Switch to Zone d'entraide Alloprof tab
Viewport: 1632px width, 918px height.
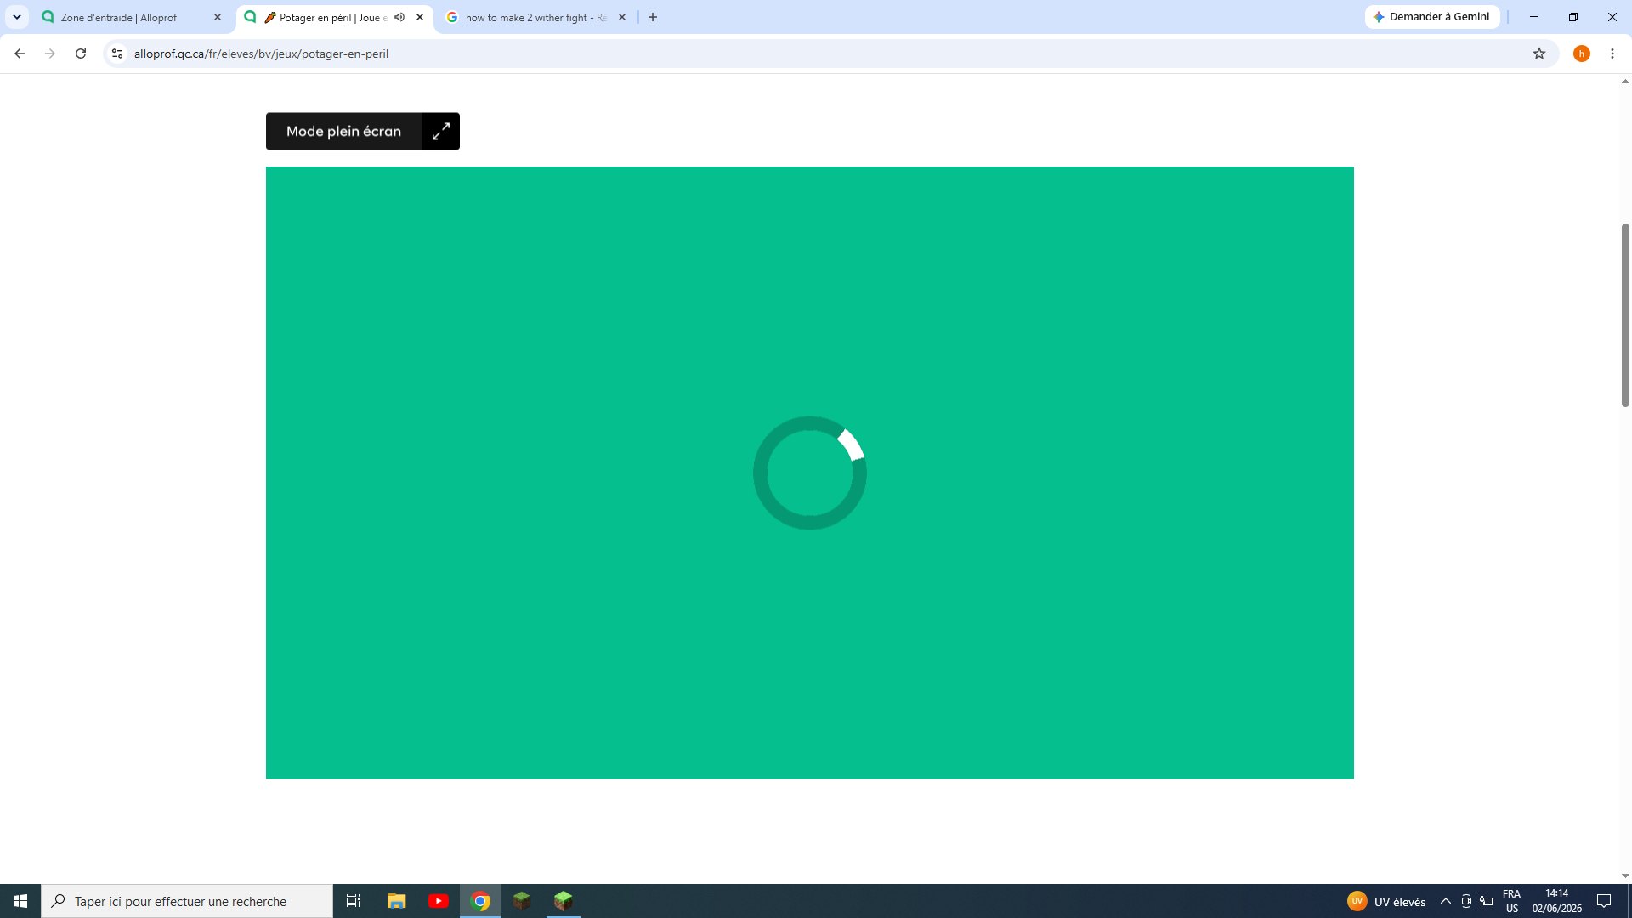click(x=132, y=17)
